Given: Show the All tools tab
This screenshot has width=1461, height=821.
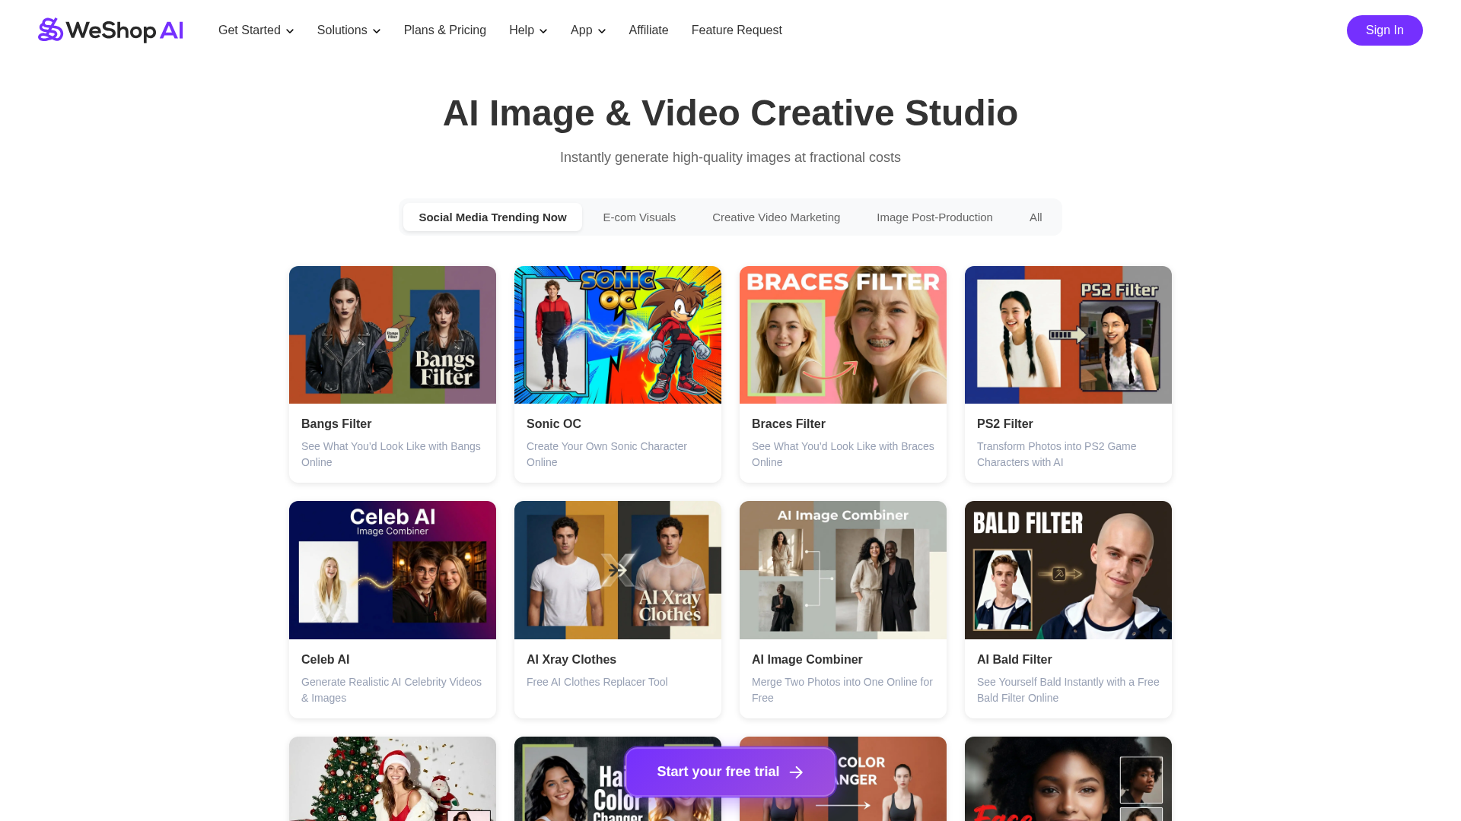Looking at the screenshot, I should tap(1035, 217).
